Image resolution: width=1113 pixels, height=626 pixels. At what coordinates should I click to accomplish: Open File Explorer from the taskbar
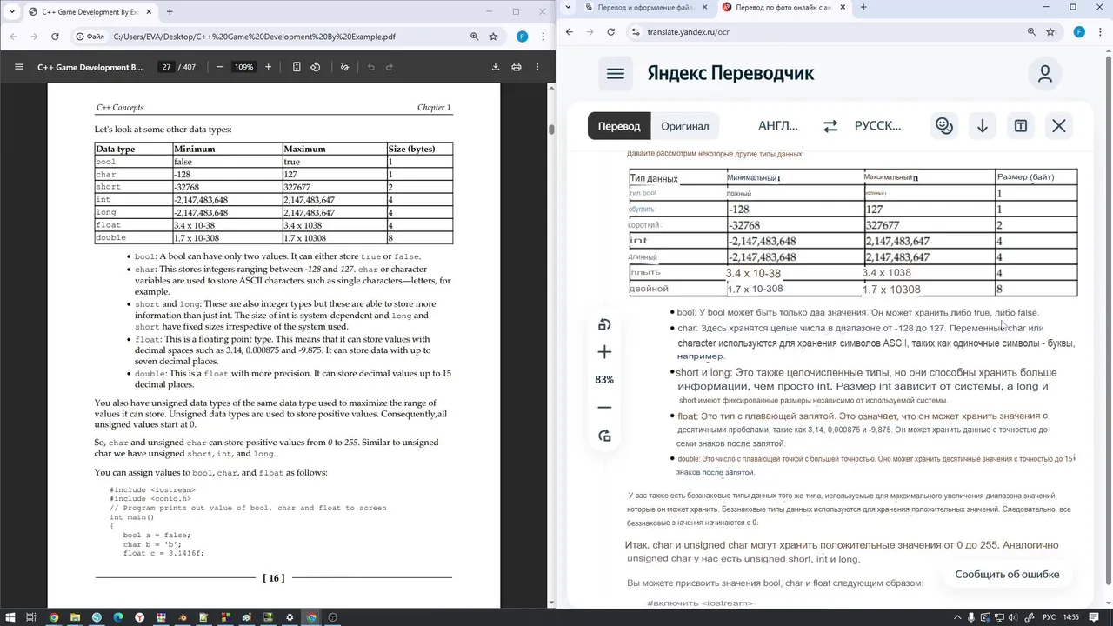pos(75,617)
